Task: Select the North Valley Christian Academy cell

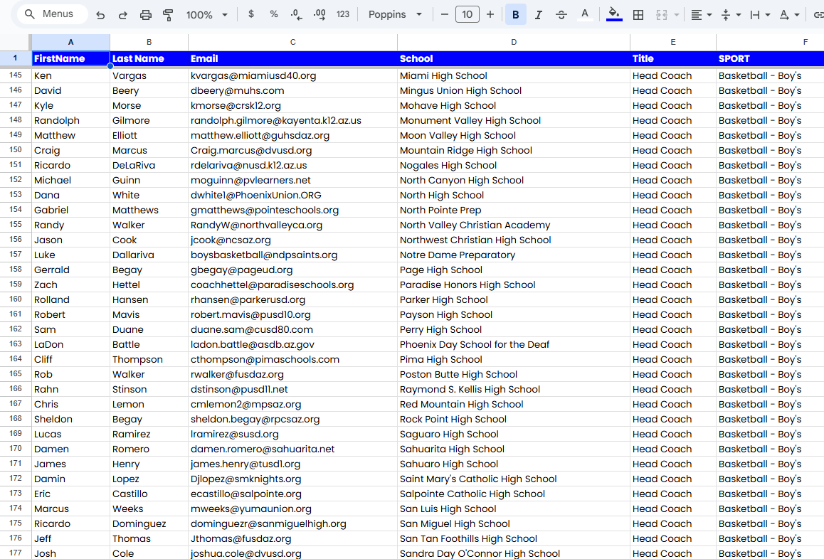Action: coord(514,225)
